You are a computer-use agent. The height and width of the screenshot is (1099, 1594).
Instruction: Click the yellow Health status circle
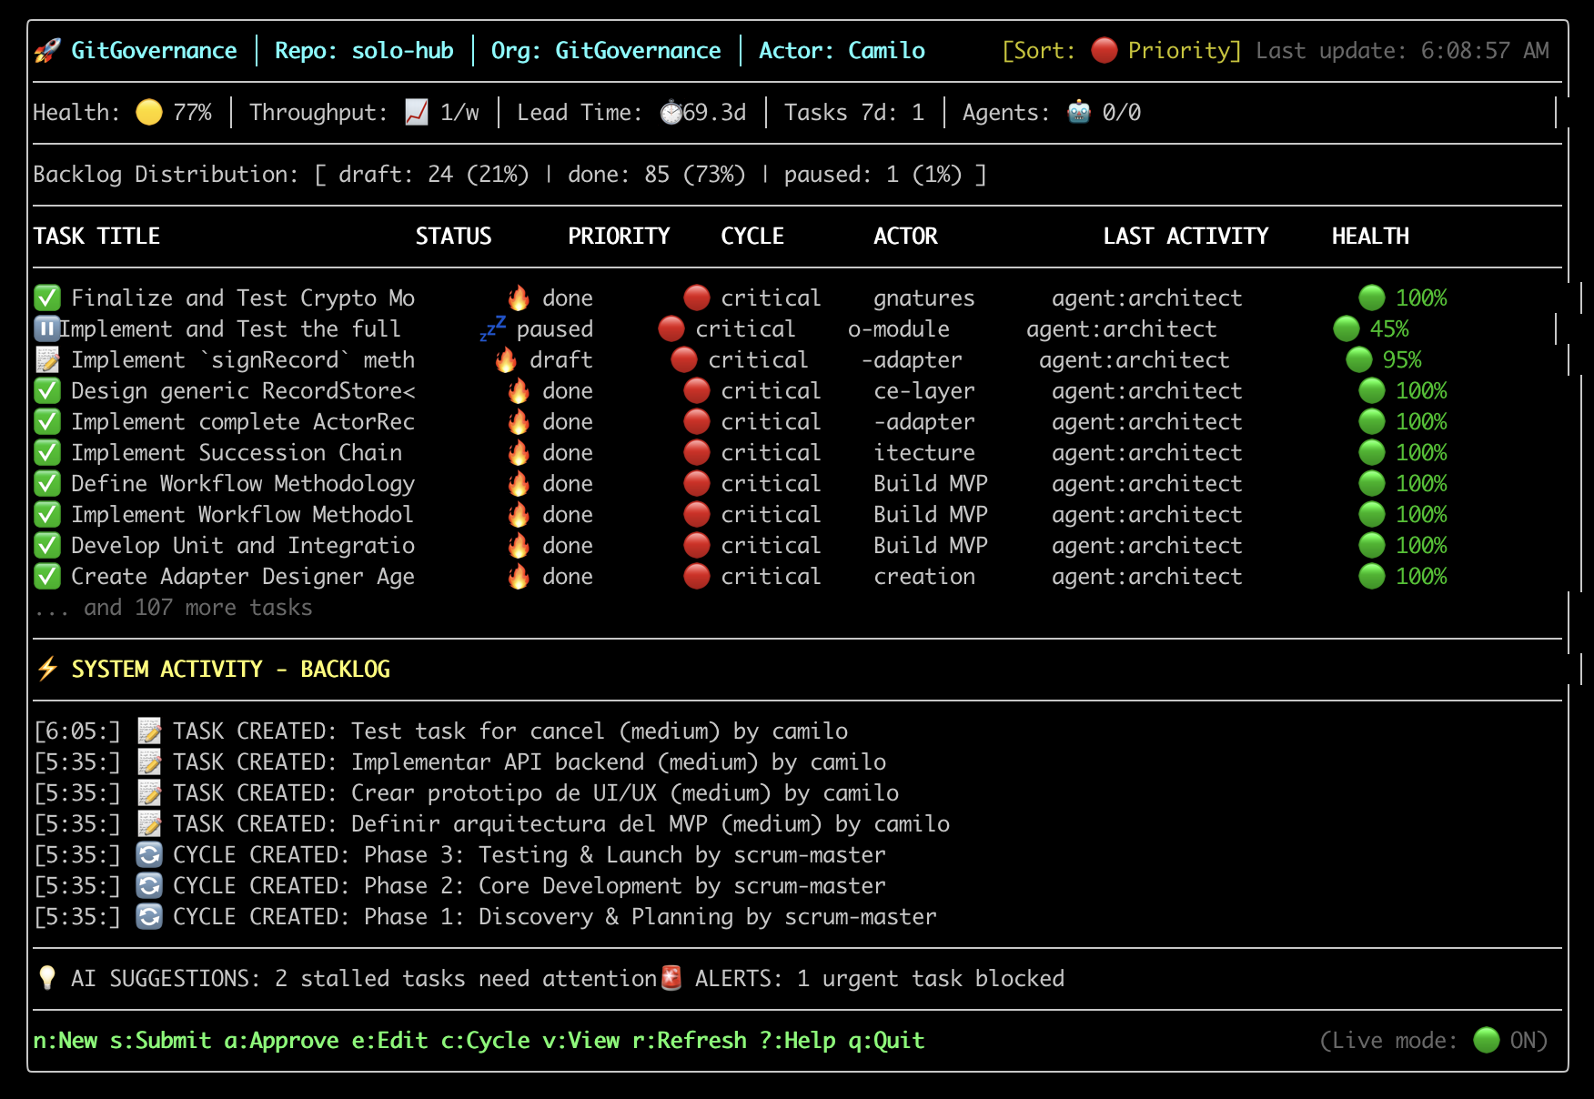click(x=148, y=113)
